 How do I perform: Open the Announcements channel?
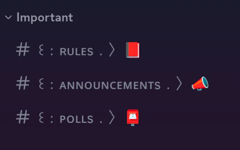pyautogui.click(x=110, y=85)
